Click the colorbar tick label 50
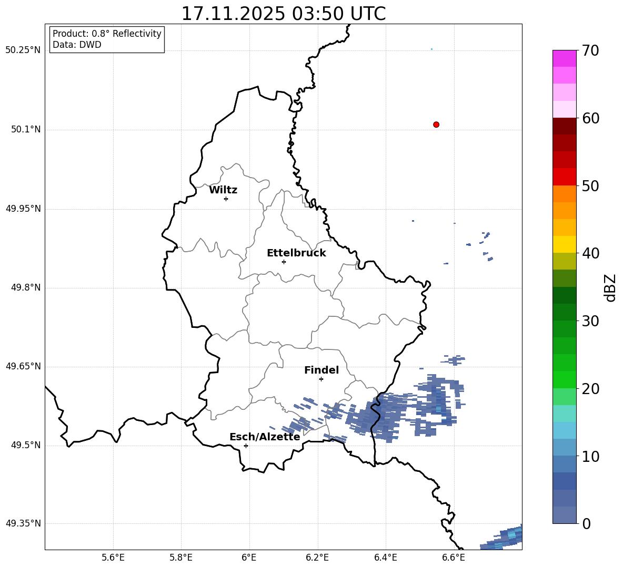The width and height of the screenshot is (623, 568). (590, 186)
